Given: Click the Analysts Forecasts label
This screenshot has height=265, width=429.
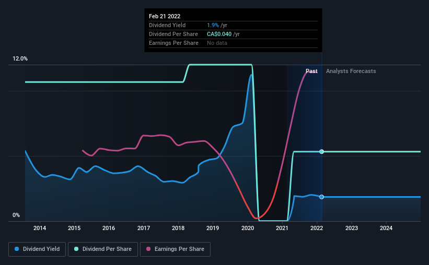Looking at the screenshot, I should pyautogui.click(x=351, y=71).
